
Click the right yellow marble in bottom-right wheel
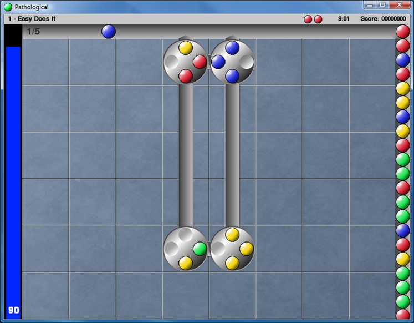click(247, 249)
